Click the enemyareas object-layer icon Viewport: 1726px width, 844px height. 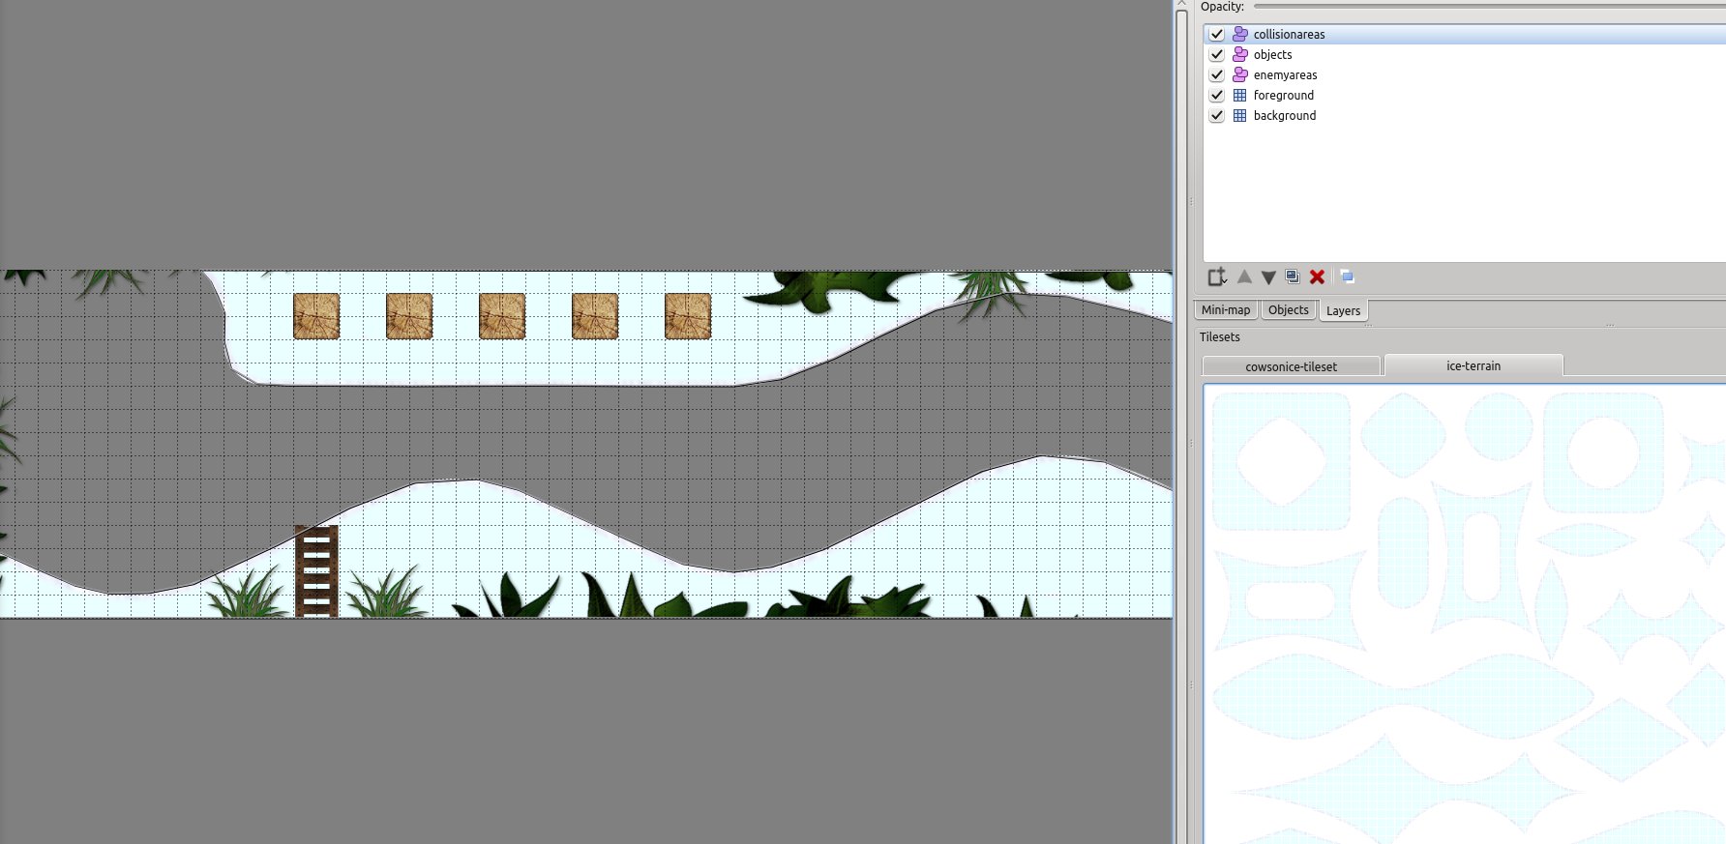click(x=1240, y=74)
